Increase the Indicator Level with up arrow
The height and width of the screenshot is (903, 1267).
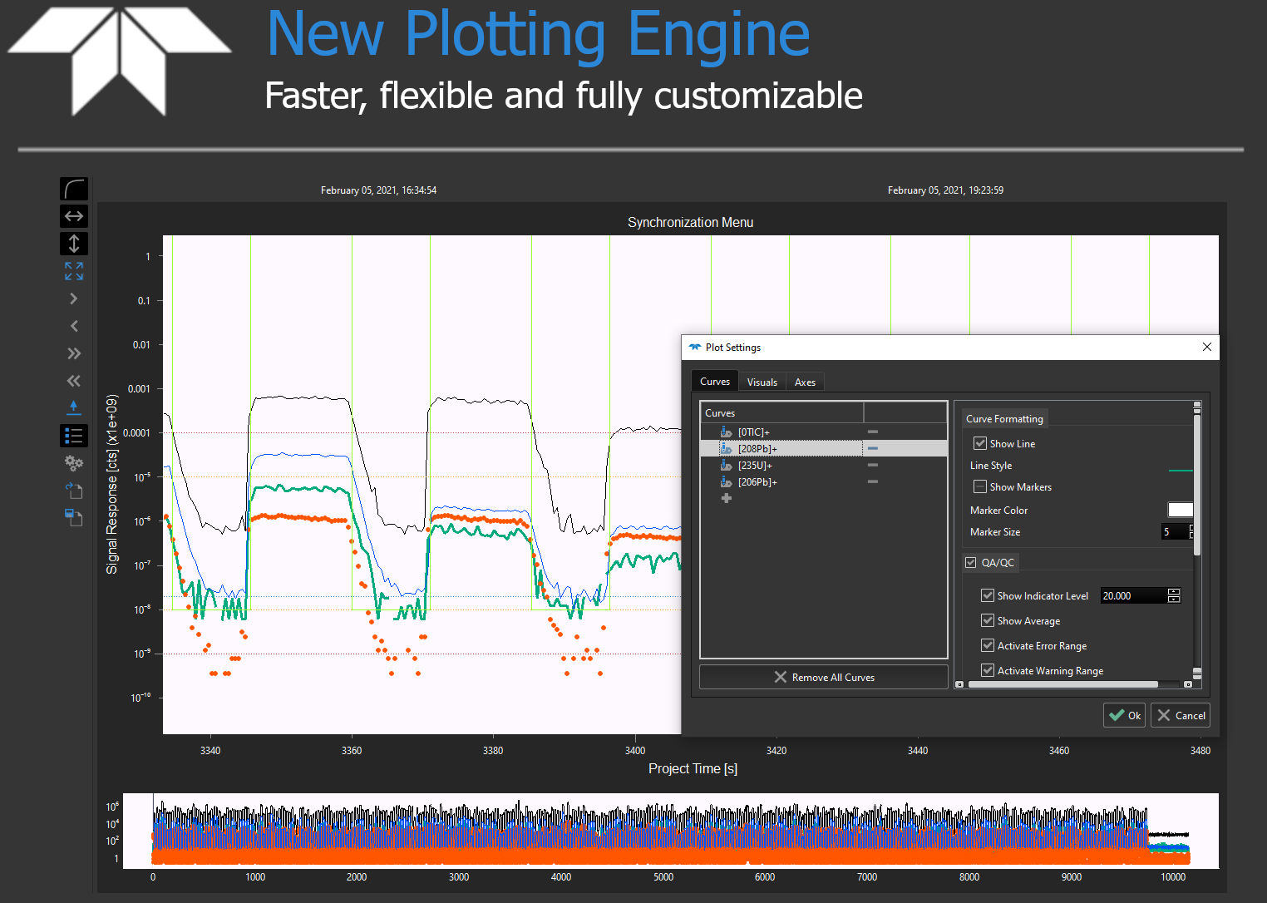(x=1174, y=592)
